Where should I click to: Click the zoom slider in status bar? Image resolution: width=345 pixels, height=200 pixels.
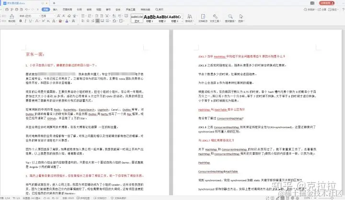tap(332, 198)
